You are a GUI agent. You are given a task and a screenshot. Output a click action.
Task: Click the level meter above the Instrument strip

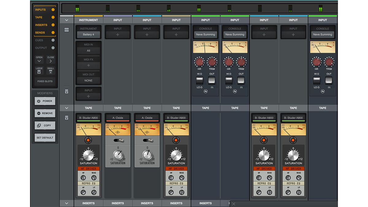(77, 8)
